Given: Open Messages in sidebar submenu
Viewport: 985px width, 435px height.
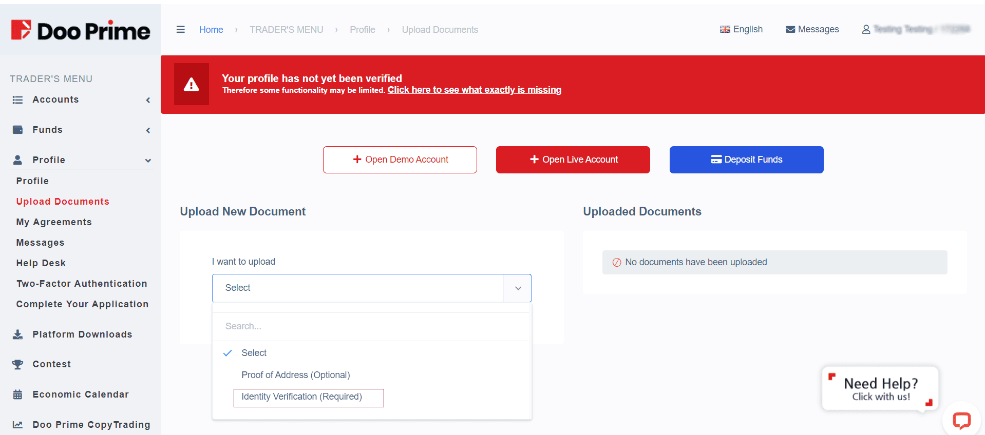Looking at the screenshot, I should [x=40, y=243].
